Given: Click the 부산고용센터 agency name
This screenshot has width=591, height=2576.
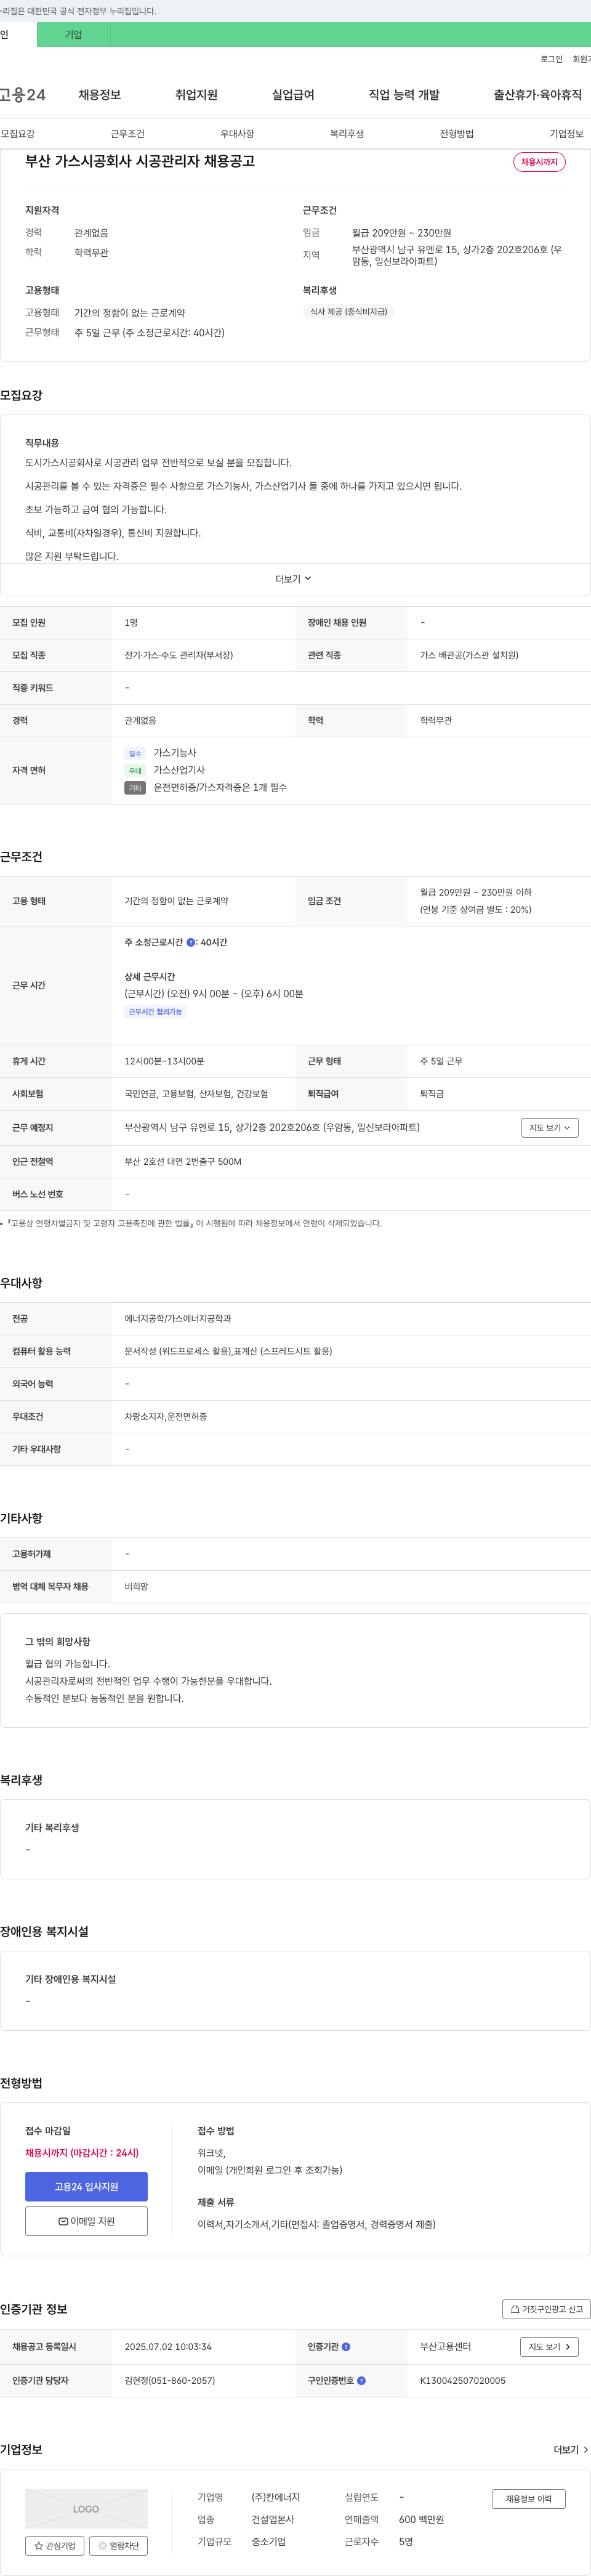Looking at the screenshot, I should pyautogui.click(x=445, y=2346).
